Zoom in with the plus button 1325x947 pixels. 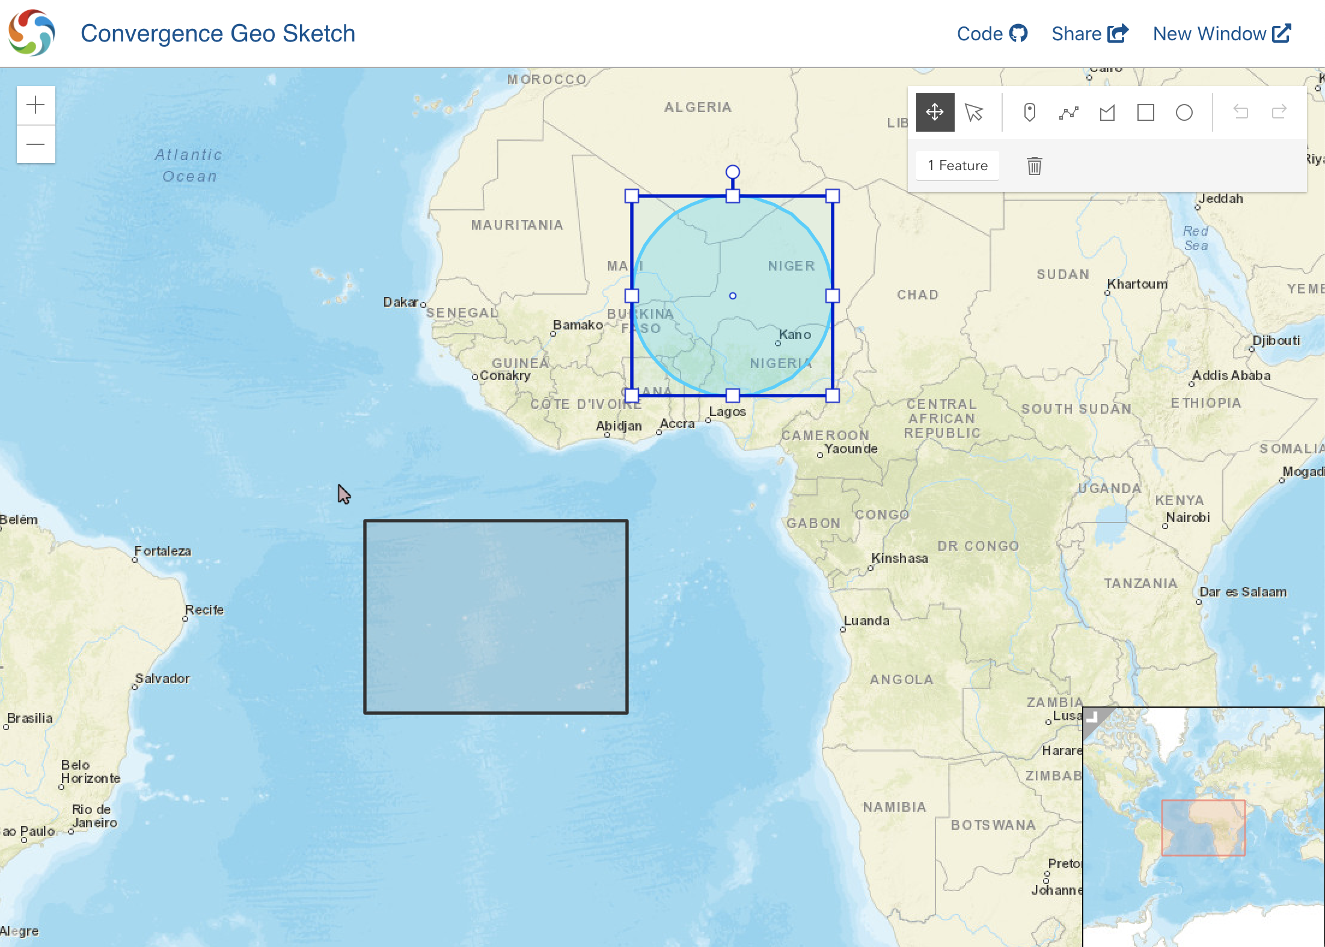point(36,105)
